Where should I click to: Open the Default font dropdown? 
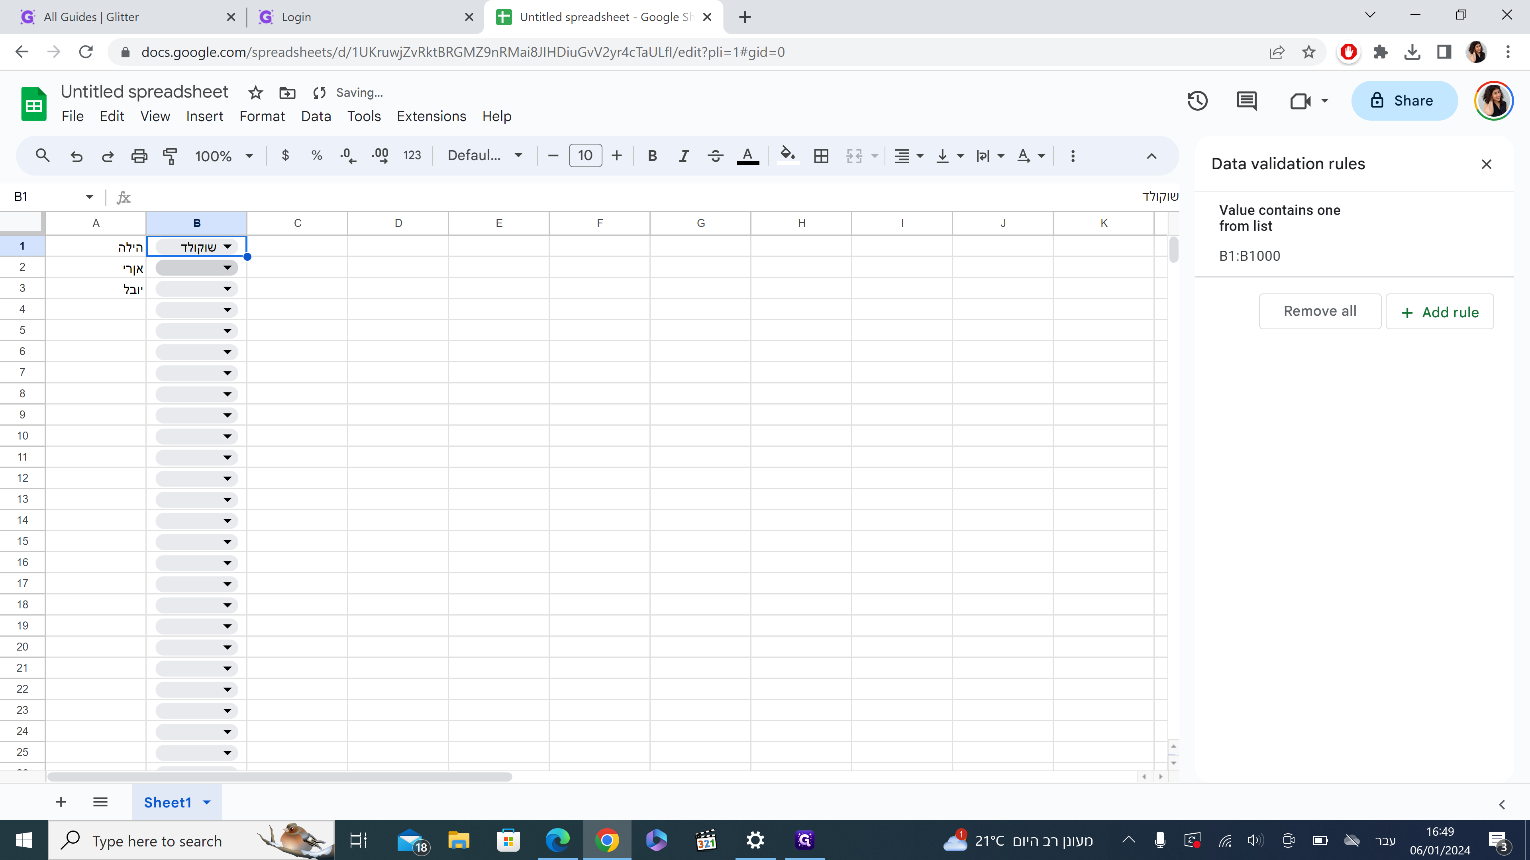[484, 156]
